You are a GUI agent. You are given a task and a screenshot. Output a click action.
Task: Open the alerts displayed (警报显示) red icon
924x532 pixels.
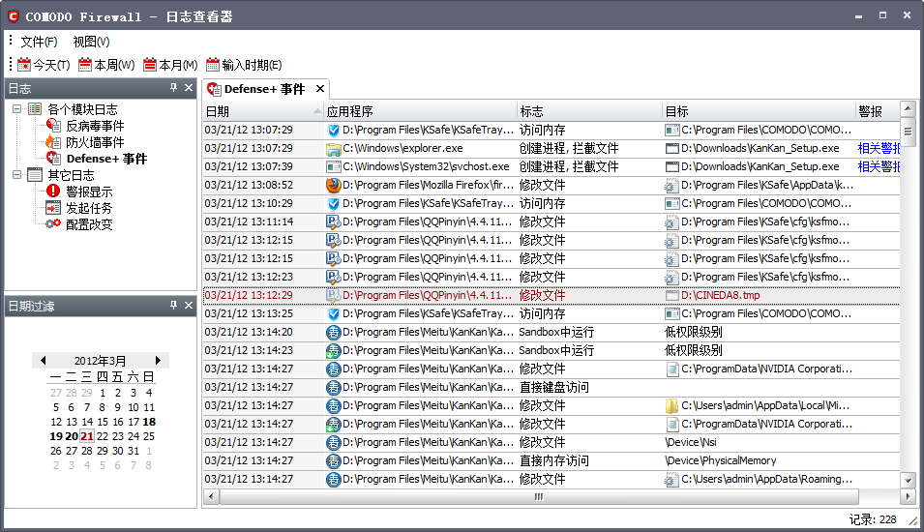pyautogui.click(x=53, y=192)
